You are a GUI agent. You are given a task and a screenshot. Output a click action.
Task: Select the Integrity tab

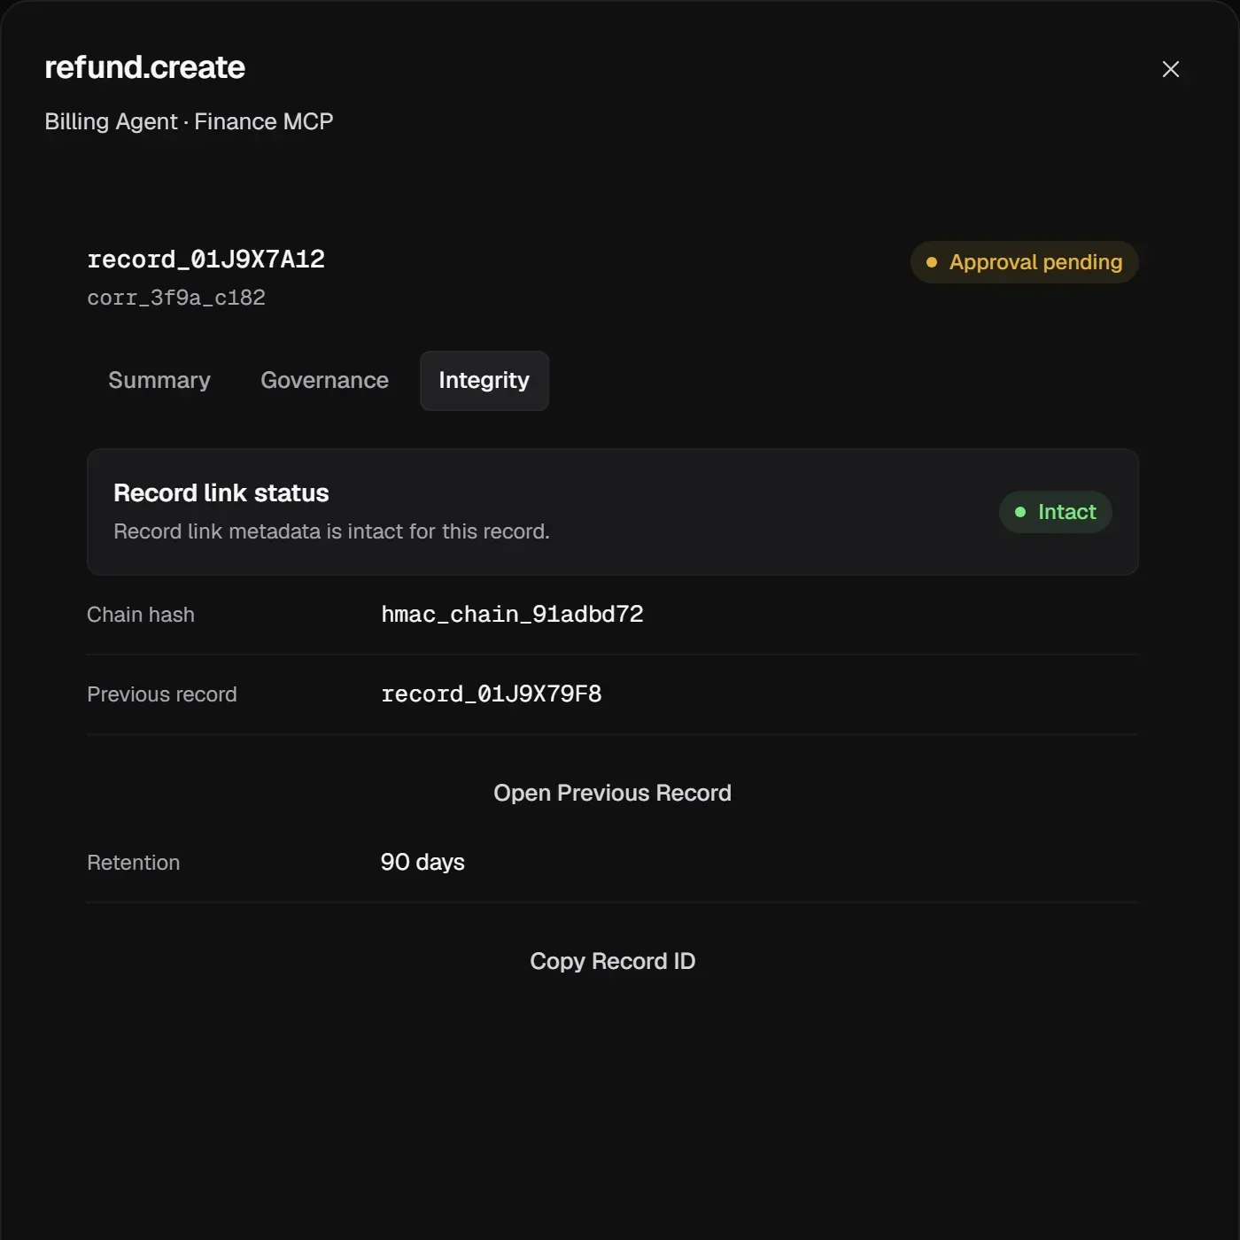(x=484, y=380)
